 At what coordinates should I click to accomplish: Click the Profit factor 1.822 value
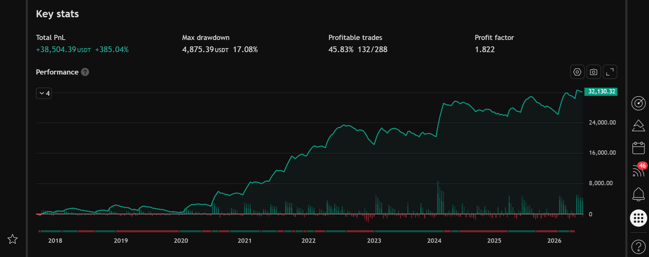485,49
